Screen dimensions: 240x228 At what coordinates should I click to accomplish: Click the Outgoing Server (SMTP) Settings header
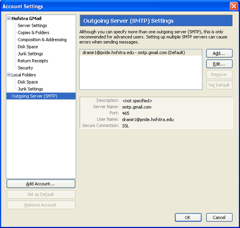[x=156, y=21]
